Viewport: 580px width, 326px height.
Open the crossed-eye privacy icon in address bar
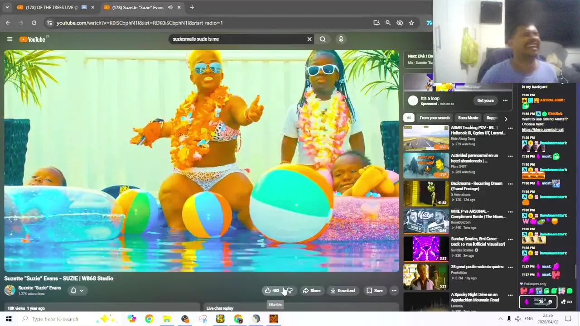coord(400,23)
